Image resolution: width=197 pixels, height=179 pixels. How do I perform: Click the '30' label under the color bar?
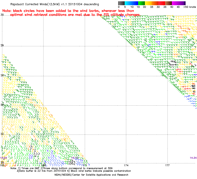point(158,7)
